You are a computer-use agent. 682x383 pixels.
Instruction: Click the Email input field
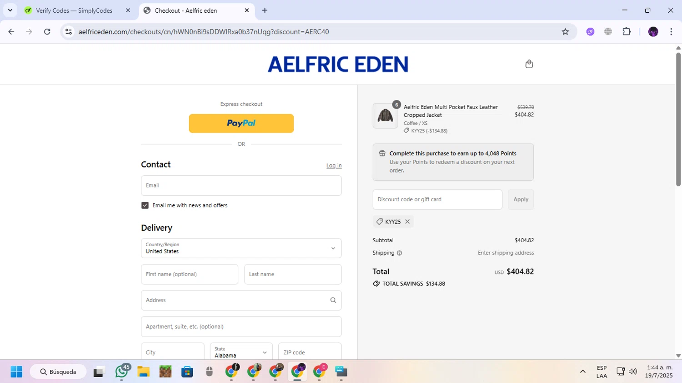[x=241, y=185]
